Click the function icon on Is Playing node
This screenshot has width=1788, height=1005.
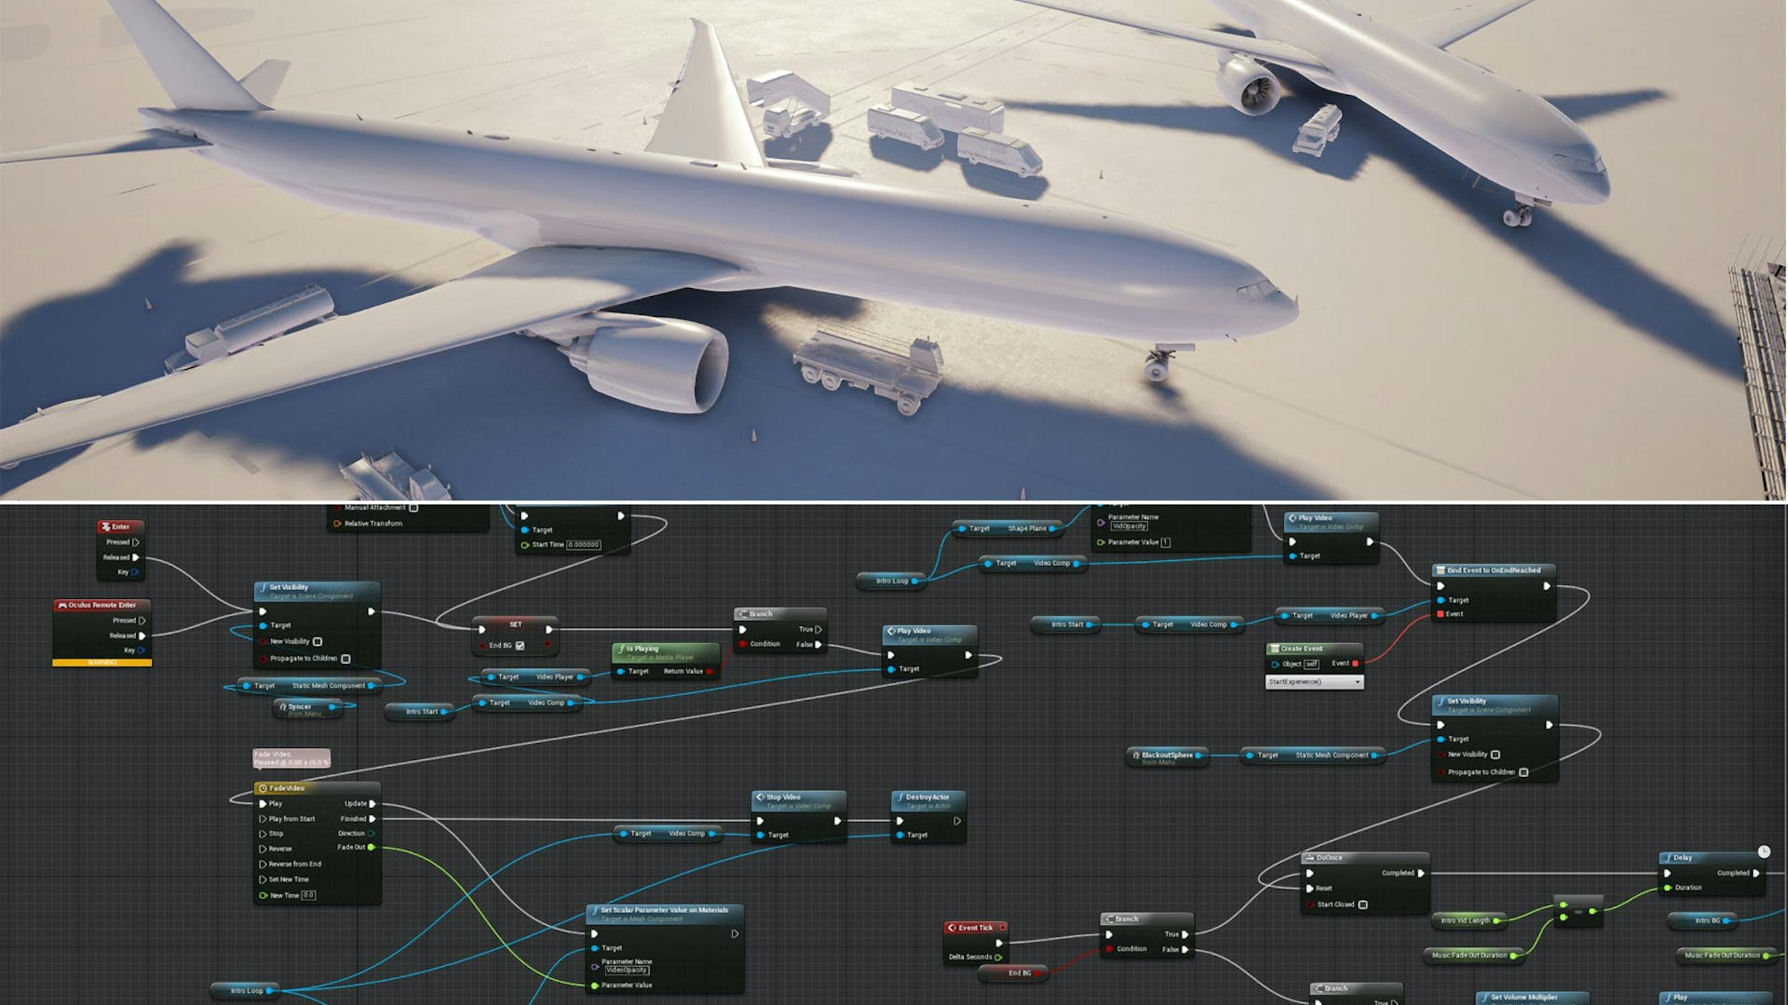click(621, 649)
